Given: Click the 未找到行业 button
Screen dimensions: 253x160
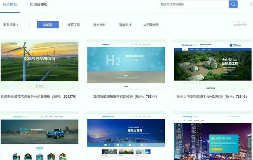Looking at the screenshot, I should click(x=240, y=25).
